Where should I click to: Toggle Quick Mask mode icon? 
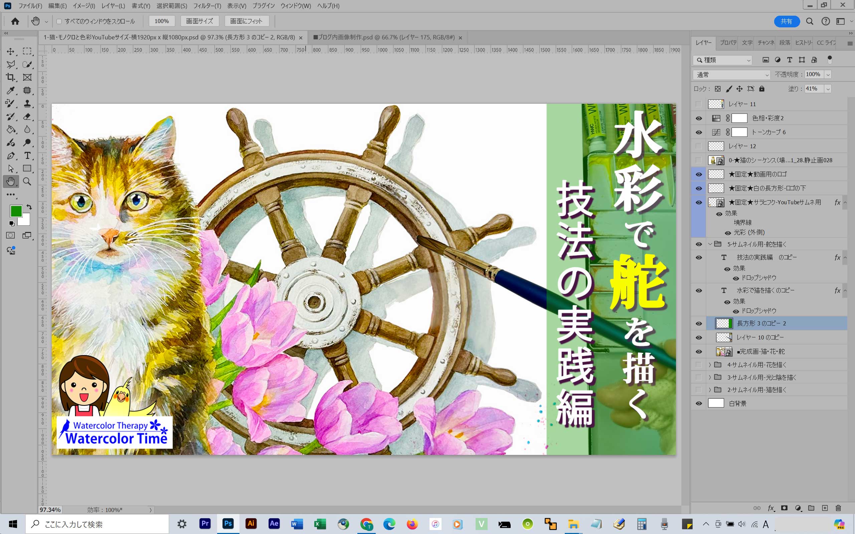coord(11,235)
